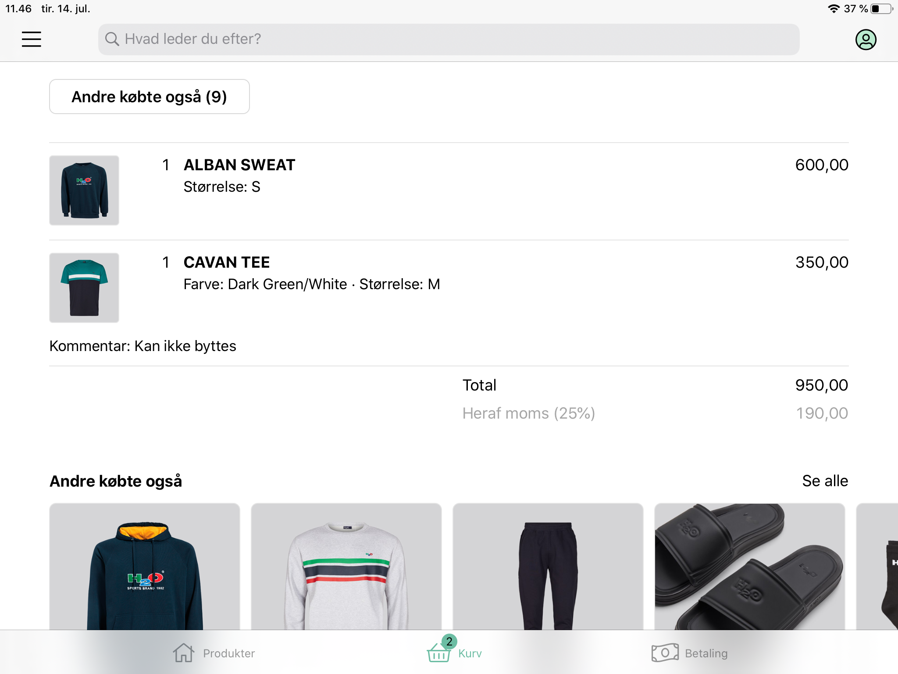Click the search magnifier icon
The width and height of the screenshot is (898, 674).
click(x=112, y=39)
